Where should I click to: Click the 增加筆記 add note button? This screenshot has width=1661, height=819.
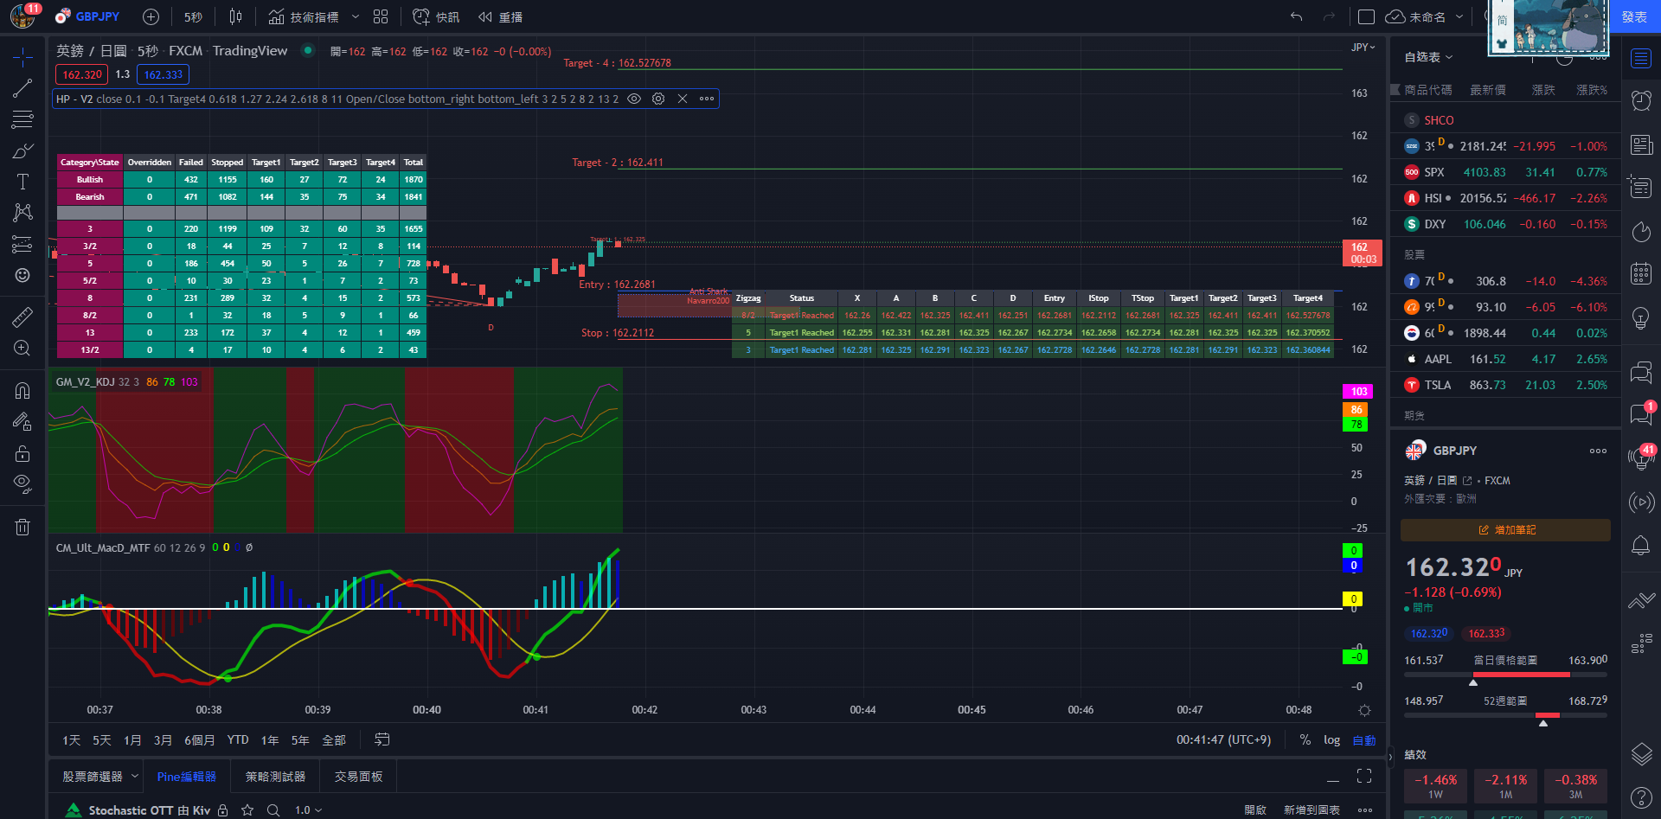1505,530
